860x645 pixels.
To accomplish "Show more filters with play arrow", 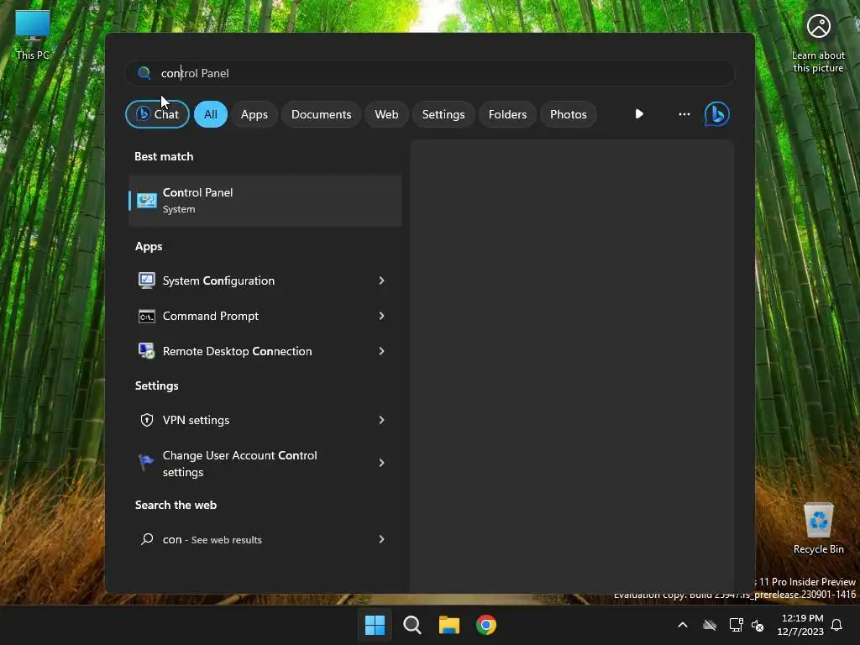I will (x=639, y=114).
